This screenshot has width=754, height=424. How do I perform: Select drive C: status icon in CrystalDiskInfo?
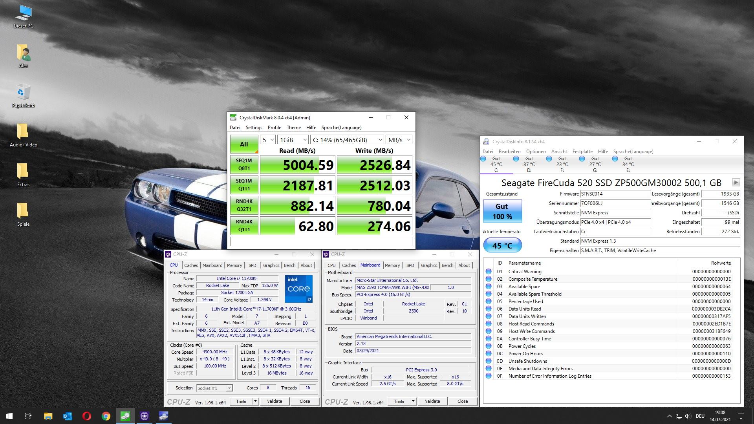click(x=483, y=159)
